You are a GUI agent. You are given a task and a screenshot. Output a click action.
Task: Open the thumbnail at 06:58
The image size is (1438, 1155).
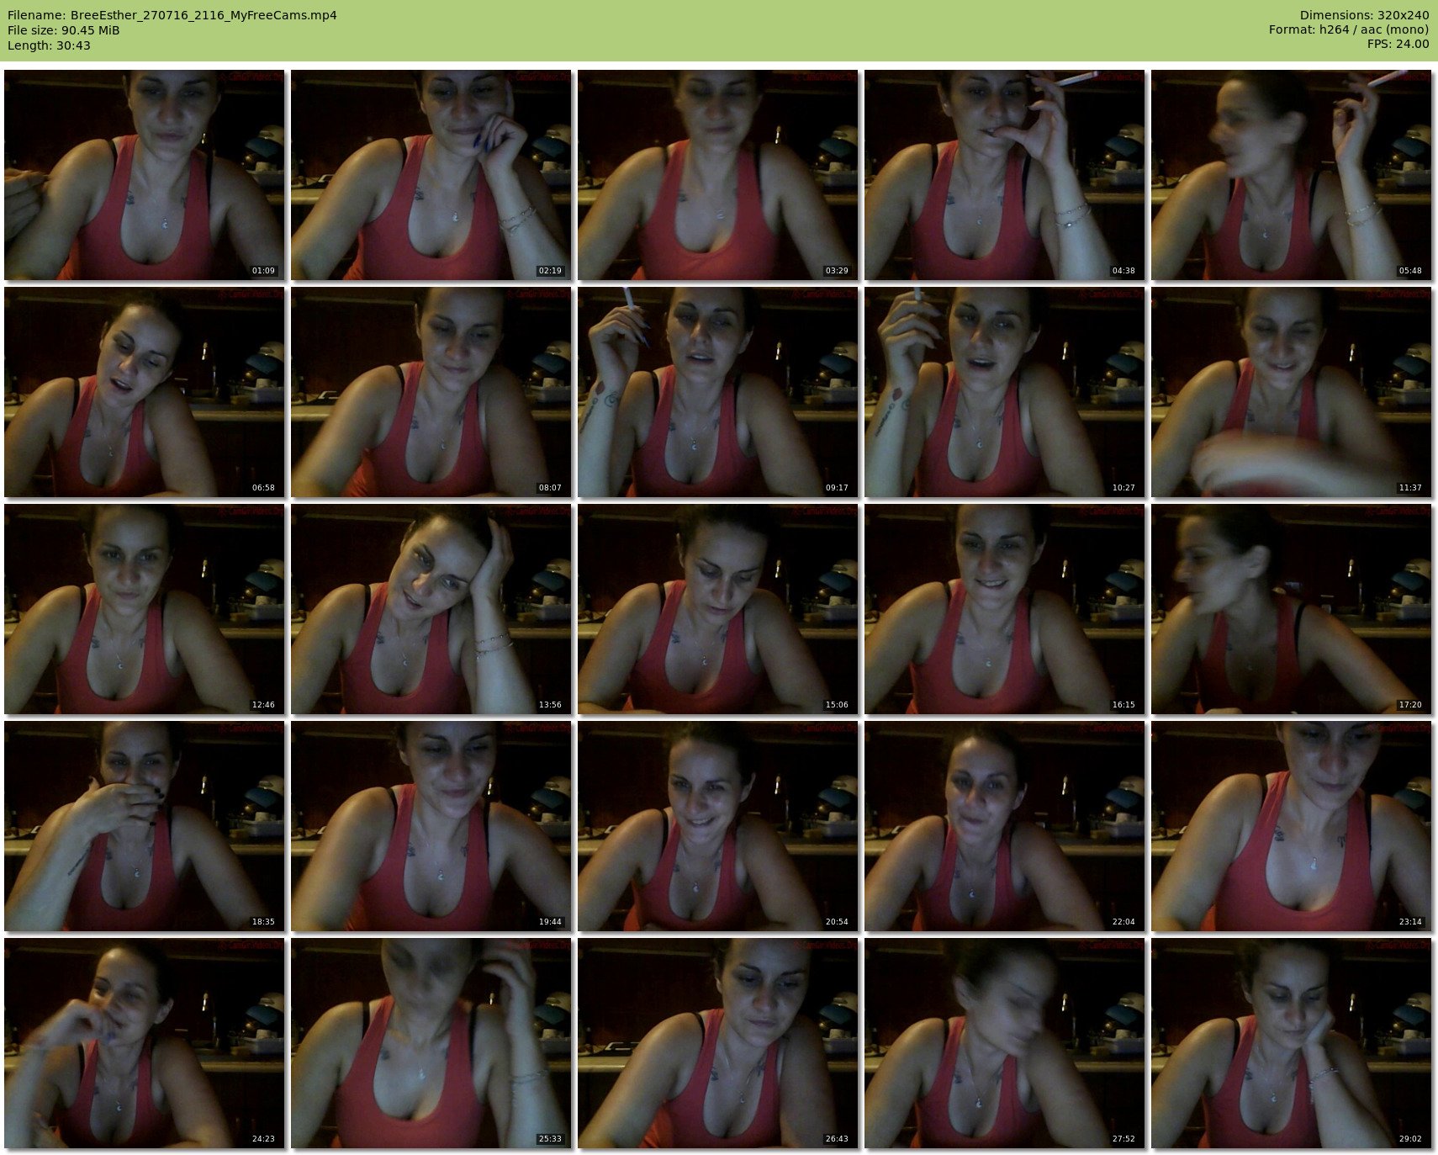145,392
